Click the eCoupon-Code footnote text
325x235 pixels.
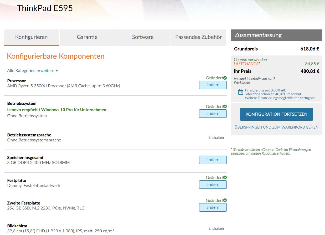(271, 151)
